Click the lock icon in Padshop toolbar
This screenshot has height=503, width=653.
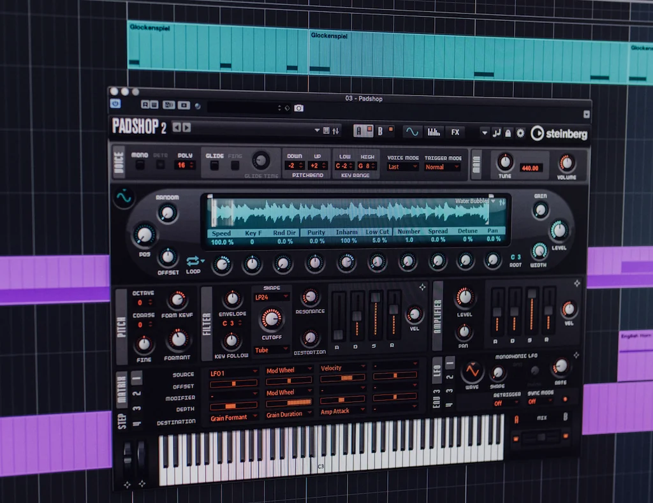coord(508,133)
